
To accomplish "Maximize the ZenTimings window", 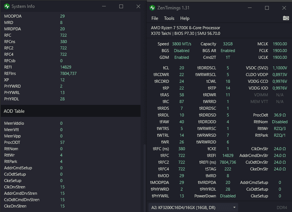I will point(267,8).
